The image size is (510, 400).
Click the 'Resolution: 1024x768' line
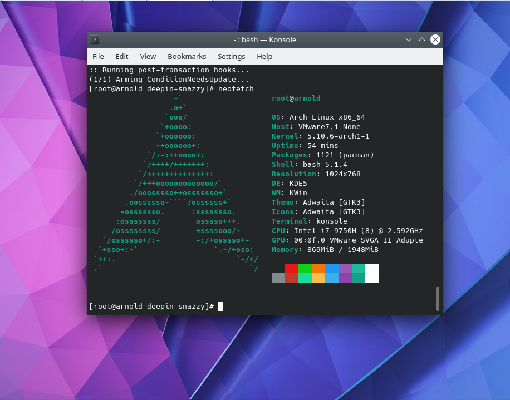316,174
